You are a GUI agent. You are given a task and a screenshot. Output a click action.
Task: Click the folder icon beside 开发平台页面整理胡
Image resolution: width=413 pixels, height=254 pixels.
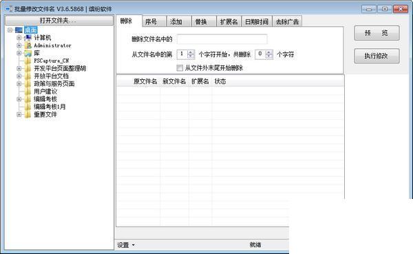click(x=28, y=69)
